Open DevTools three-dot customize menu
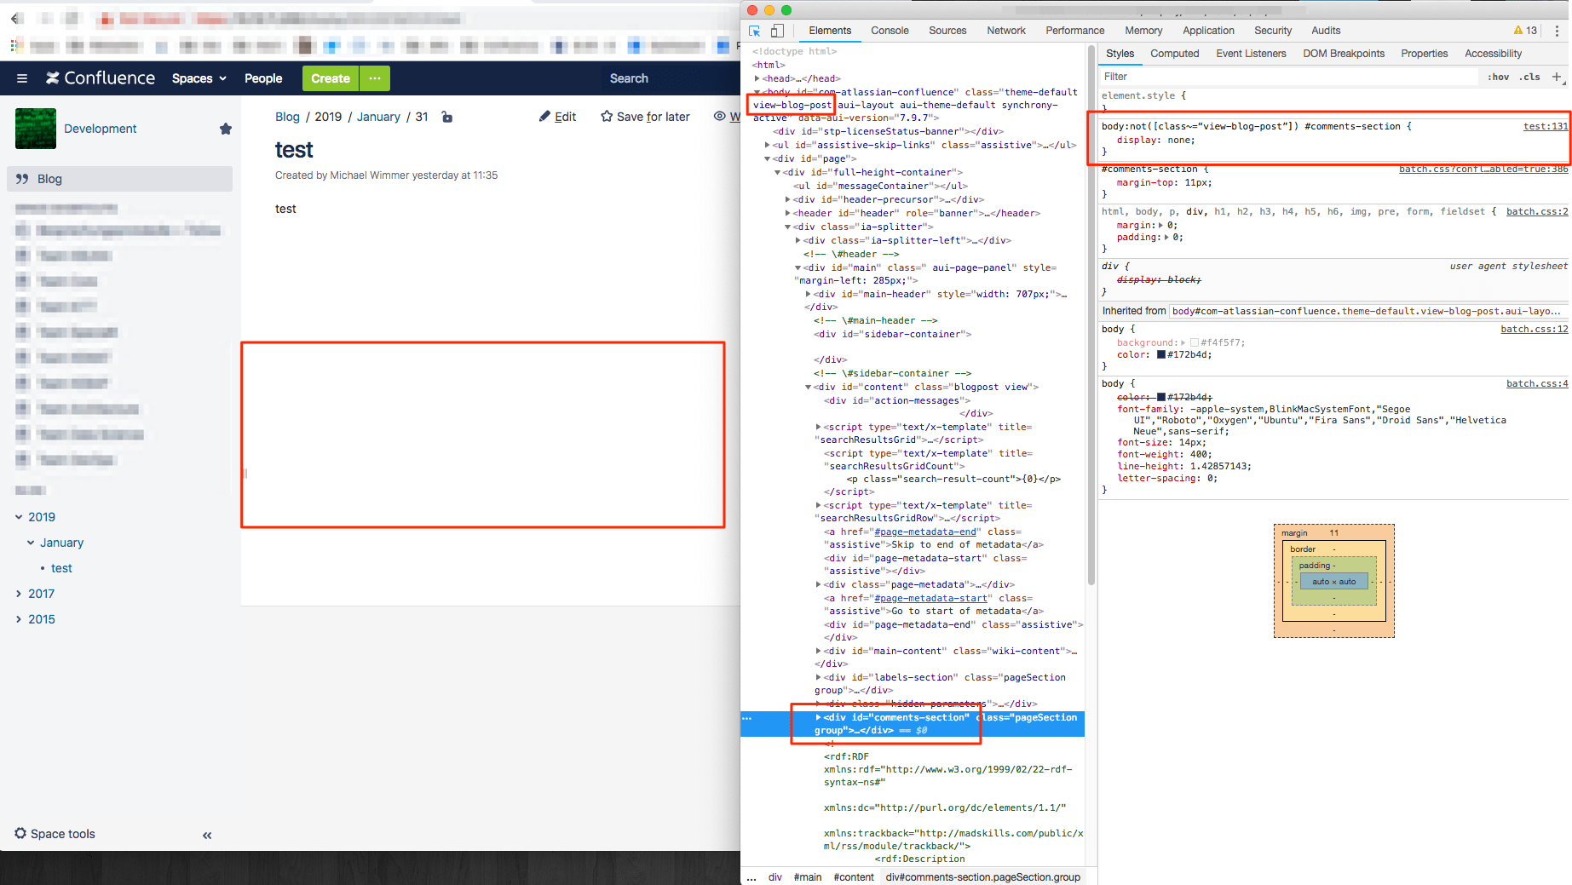The width and height of the screenshot is (1572, 885). 1557,31
